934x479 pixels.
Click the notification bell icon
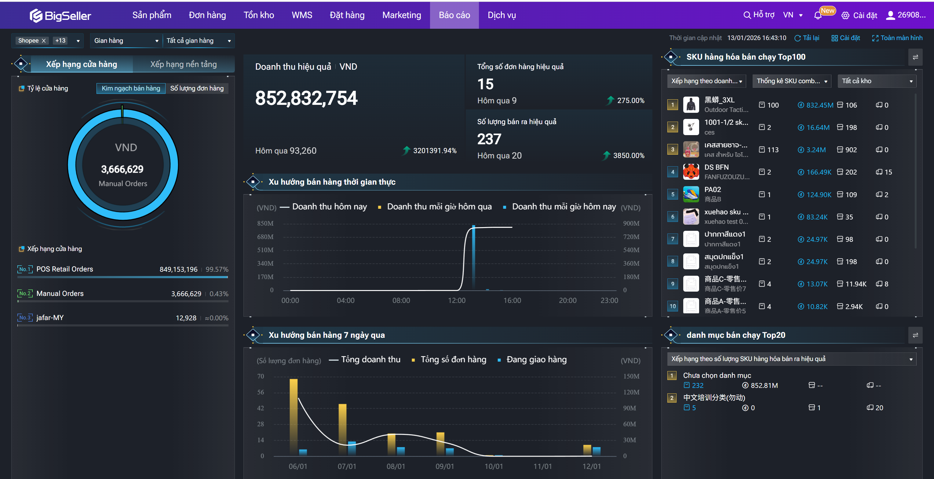pyautogui.click(x=818, y=16)
